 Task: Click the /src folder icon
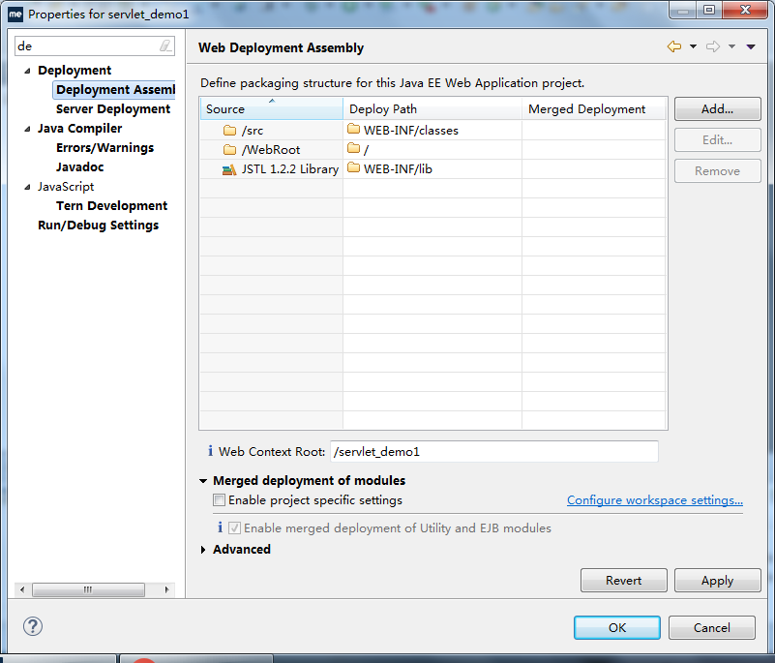[x=230, y=131]
